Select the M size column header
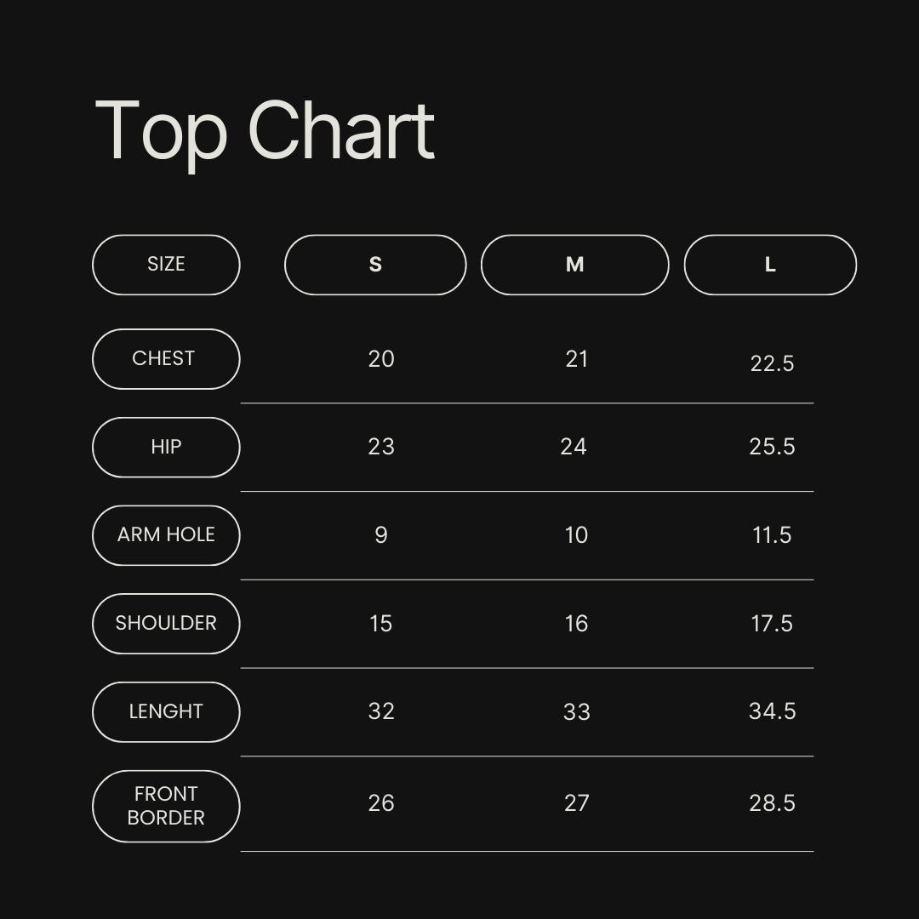Image resolution: width=919 pixels, height=919 pixels. [x=574, y=265]
